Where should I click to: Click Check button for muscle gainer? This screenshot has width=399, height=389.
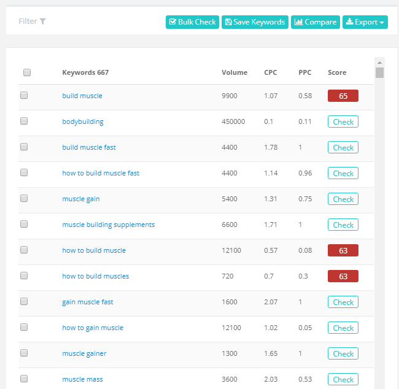(343, 353)
